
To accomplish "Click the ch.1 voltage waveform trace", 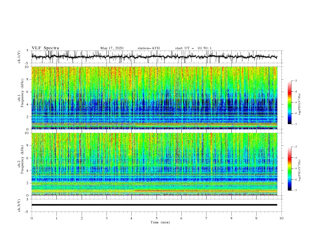I will (x=154, y=56).
